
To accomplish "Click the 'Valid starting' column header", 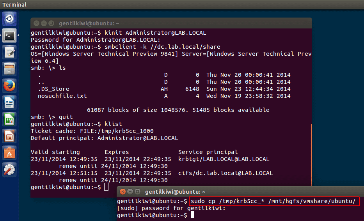I will (x=55, y=152).
